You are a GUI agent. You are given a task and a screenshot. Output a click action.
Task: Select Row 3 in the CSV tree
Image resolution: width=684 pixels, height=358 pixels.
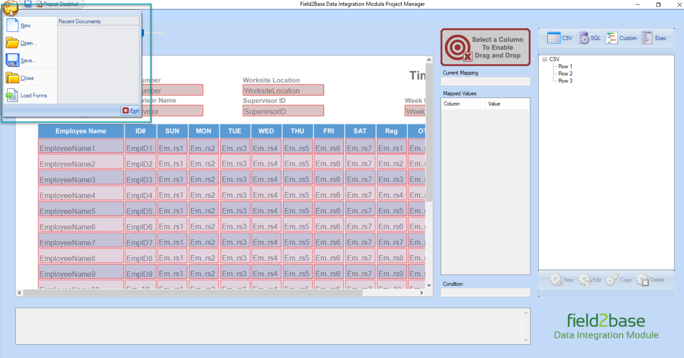click(x=565, y=81)
